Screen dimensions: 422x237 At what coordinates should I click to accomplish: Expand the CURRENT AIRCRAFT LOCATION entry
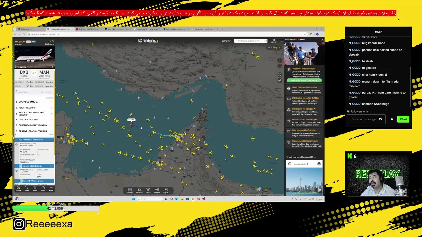click(34, 125)
